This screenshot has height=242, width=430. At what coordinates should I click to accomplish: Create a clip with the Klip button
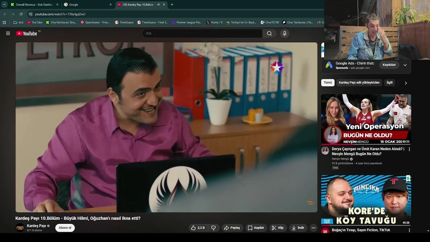point(277,228)
